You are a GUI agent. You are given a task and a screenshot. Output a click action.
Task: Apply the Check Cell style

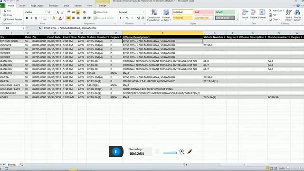(x=225, y=18)
